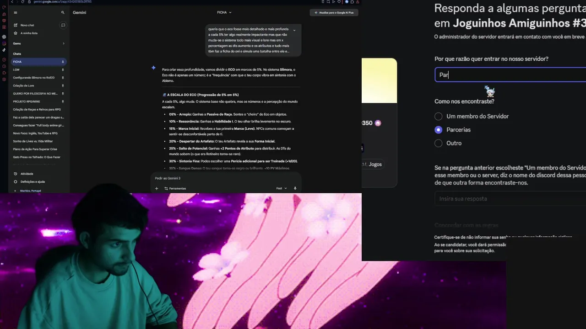586x329 pixels.
Task: Click the Novo chat pencil icon
Action: tap(16, 25)
